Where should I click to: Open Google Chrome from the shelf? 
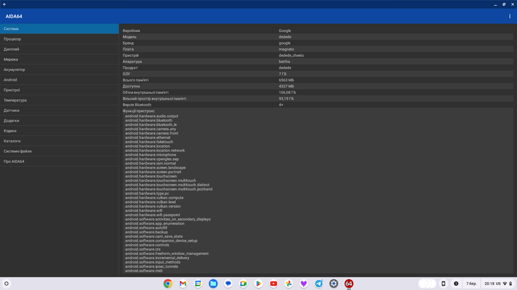click(x=168, y=283)
